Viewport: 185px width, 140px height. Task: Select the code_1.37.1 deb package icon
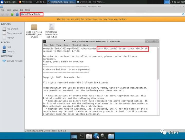pyautogui.click(x=34, y=27)
